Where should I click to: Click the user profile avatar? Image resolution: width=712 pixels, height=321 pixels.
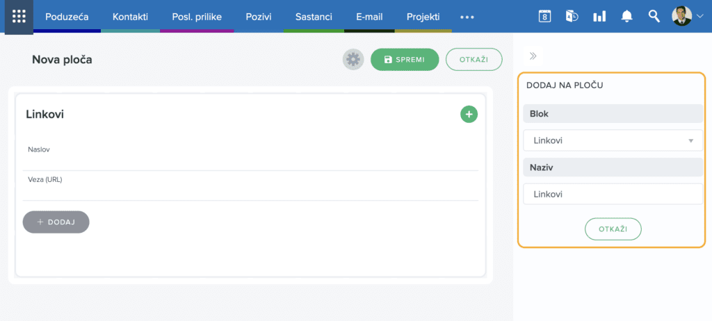(681, 16)
